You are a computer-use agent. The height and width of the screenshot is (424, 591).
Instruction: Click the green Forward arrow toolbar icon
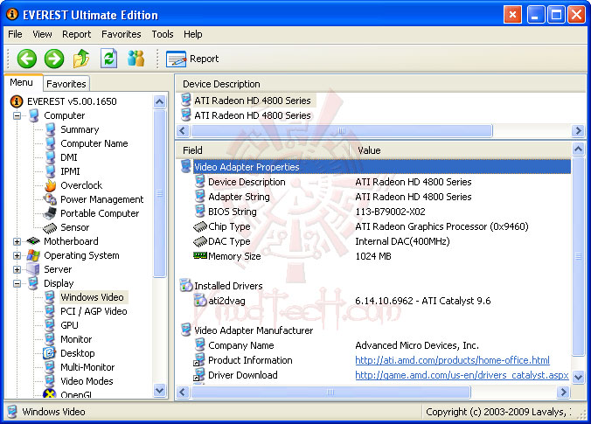tap(54, 59)
